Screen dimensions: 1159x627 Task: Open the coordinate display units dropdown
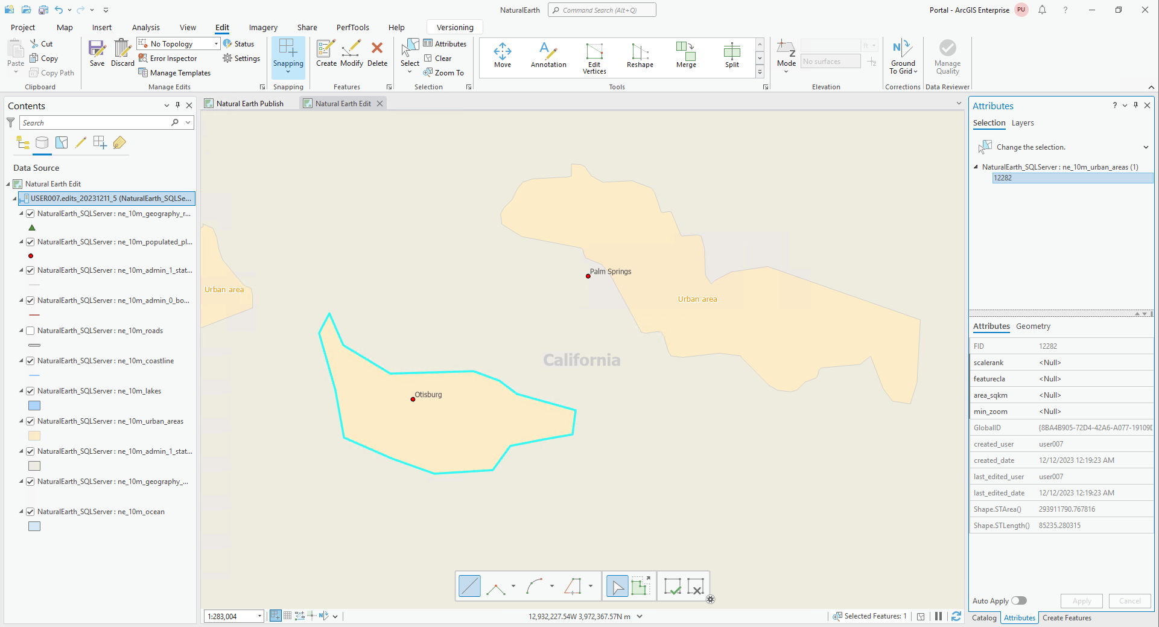click(640, 616)
